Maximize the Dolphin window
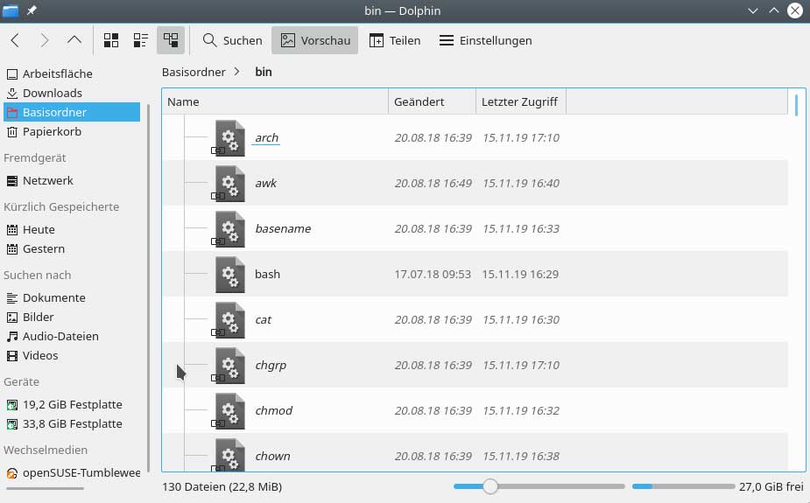Image resolution: width=810 pixels, height=503 pixels. (x=774, y=10)
